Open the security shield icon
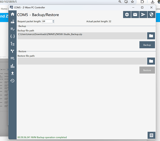 click(x=152, y=14)
